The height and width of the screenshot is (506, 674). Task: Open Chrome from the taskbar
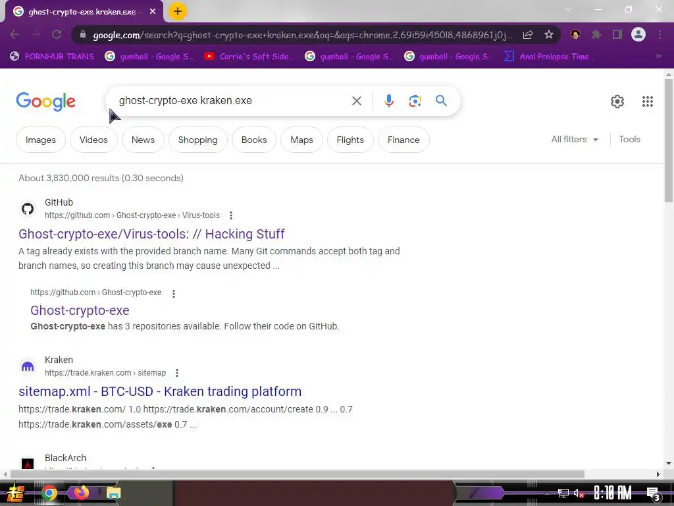tap(49, 493)
